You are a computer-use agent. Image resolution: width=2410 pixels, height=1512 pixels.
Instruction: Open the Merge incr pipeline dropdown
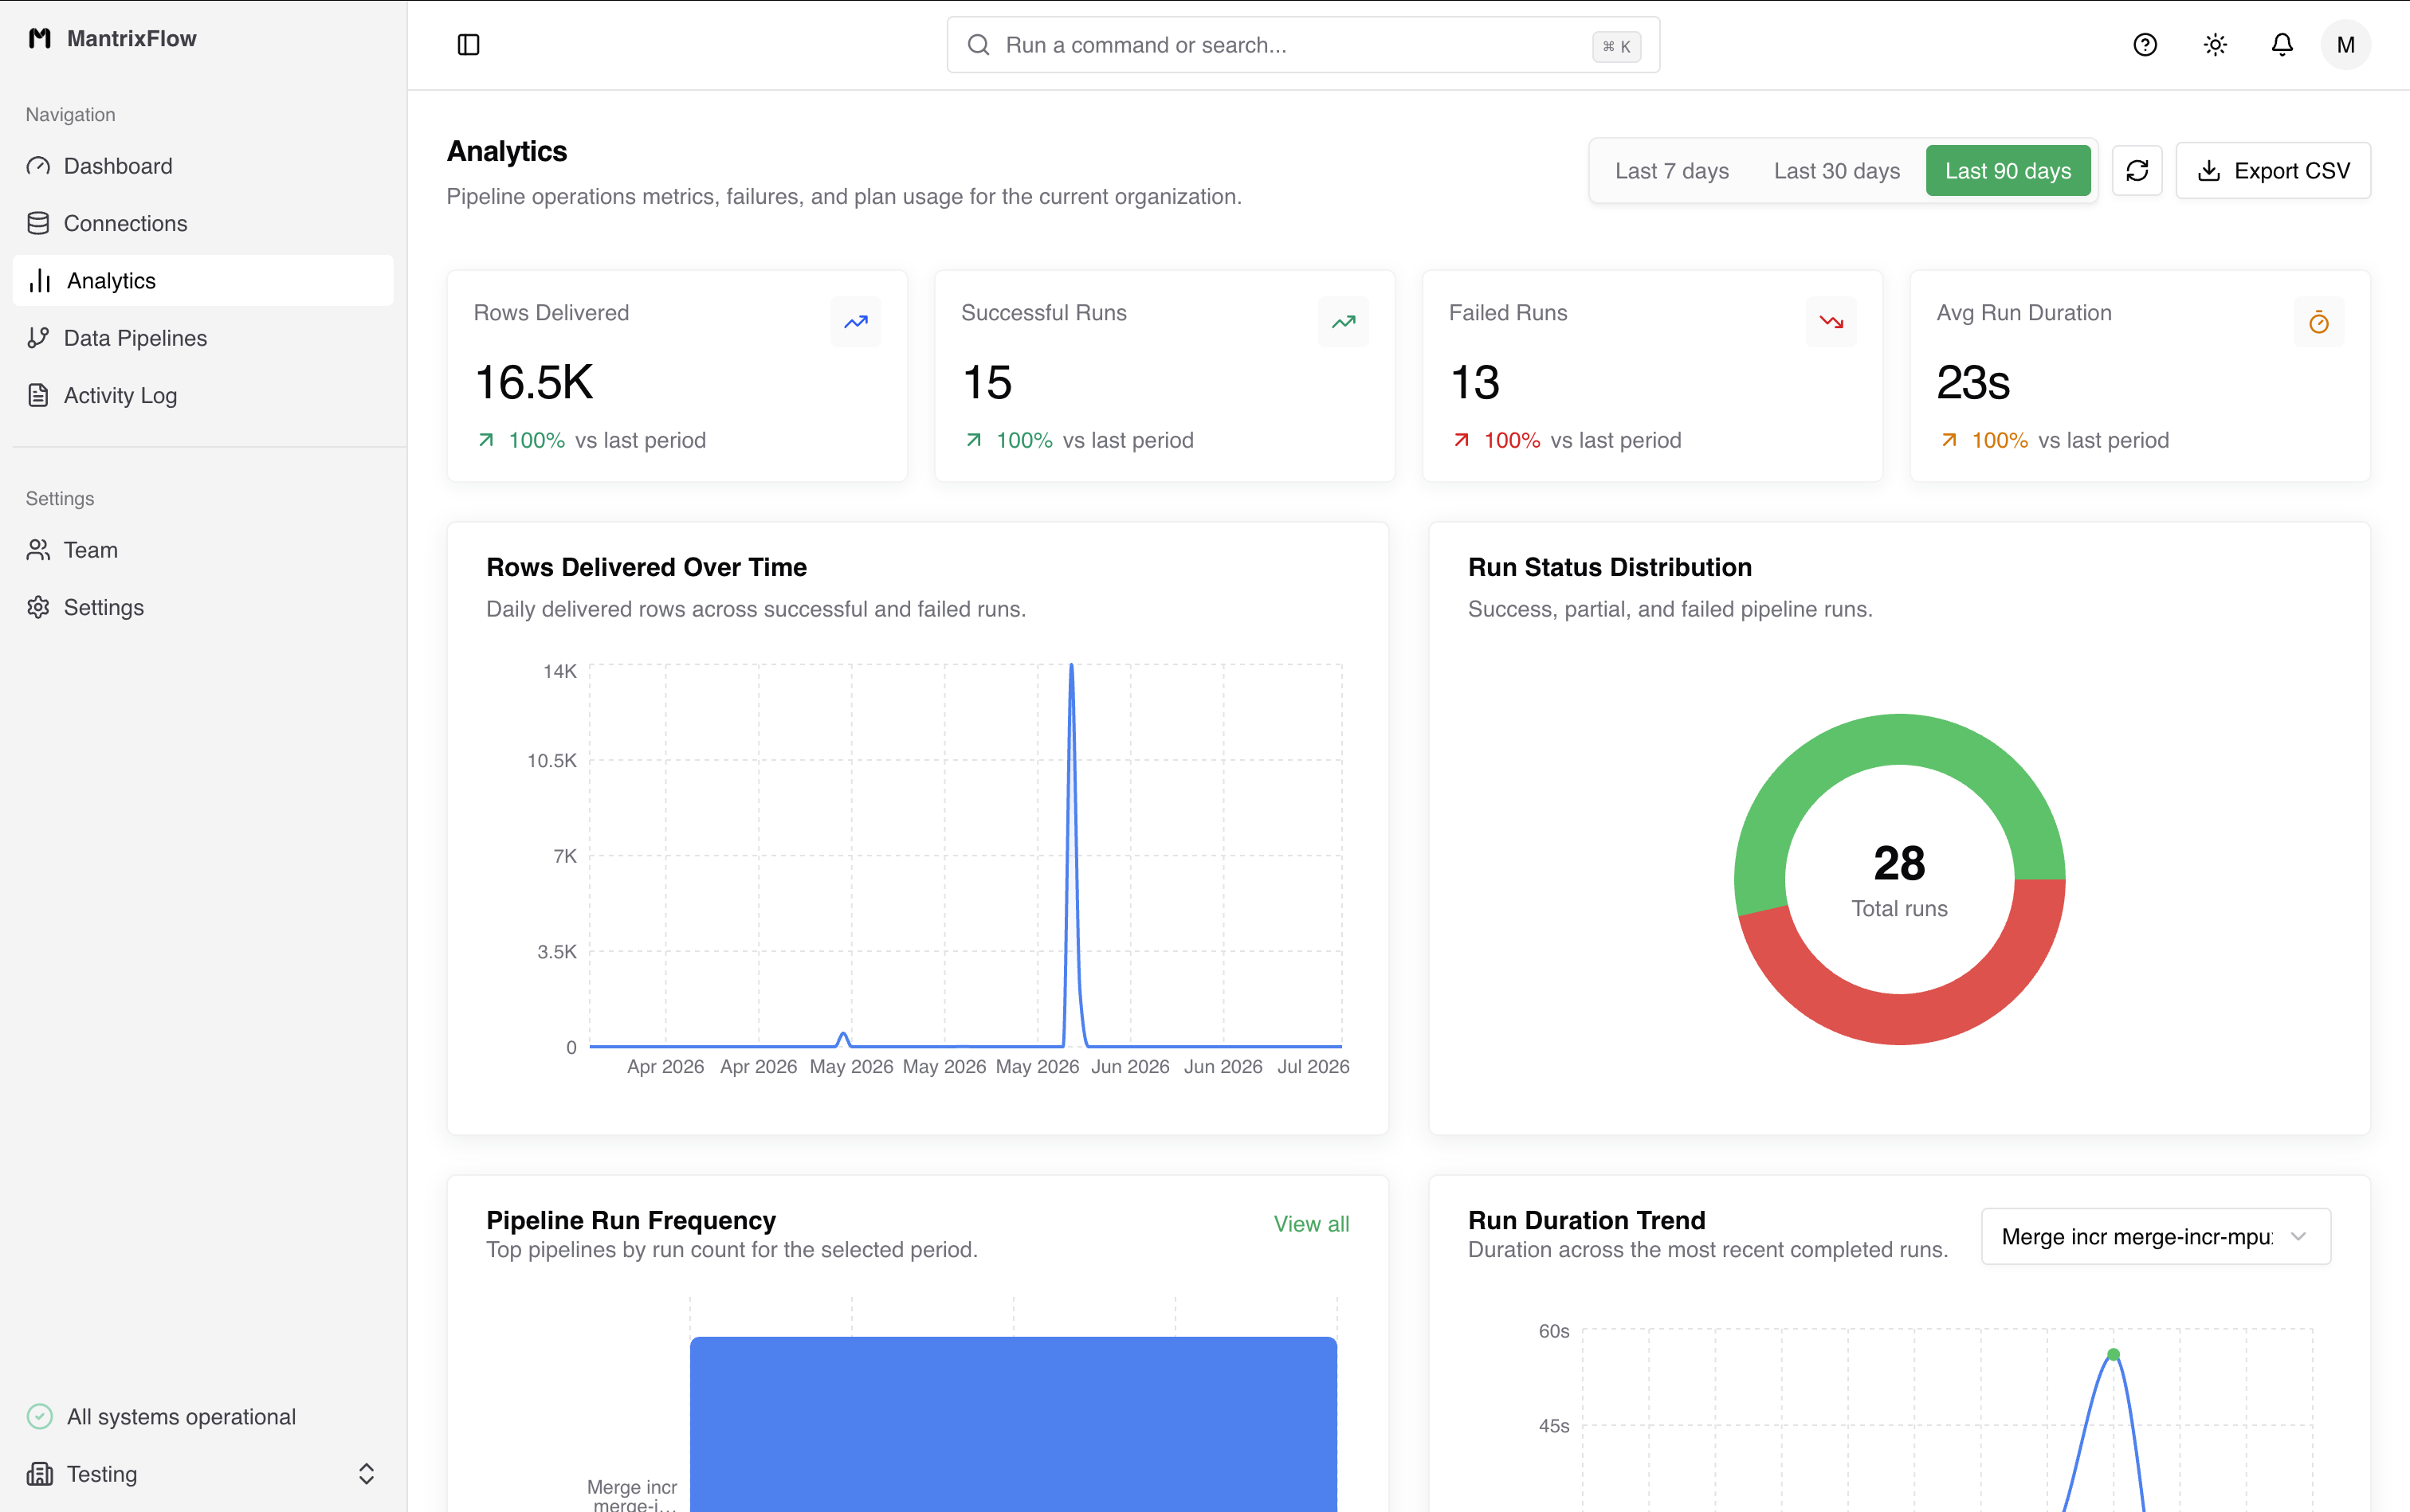(x=2156, y=1237)
